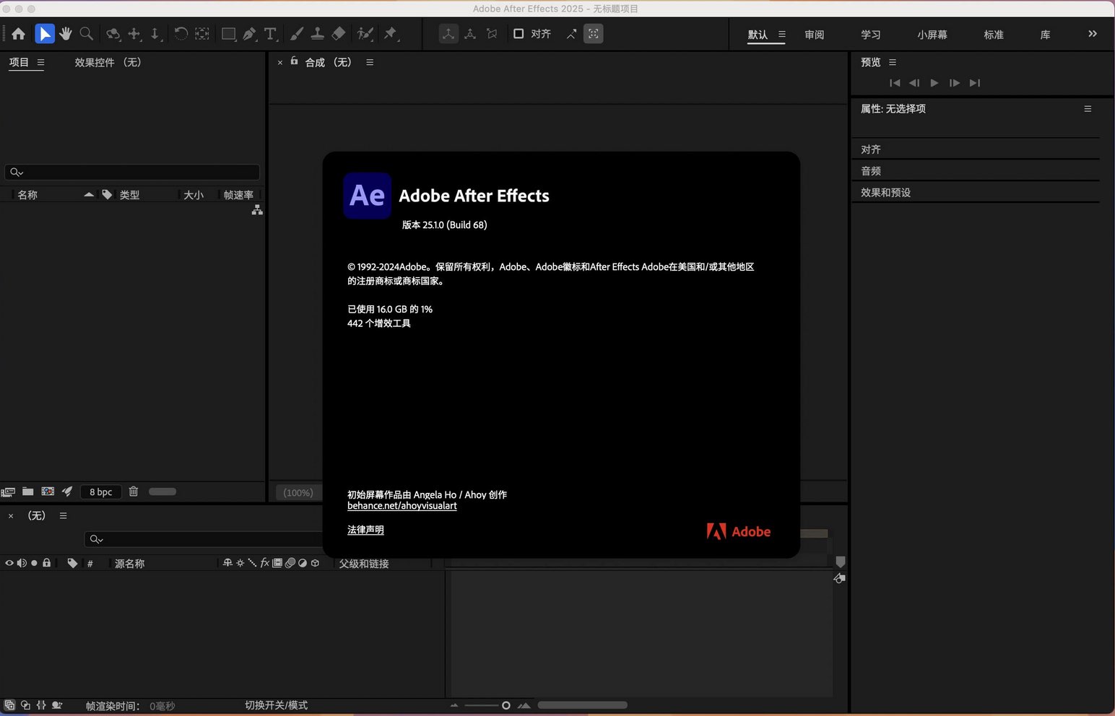Open the 预览 panel menu
Viewport: 1115px width, 716px height.
click(893, 63)
